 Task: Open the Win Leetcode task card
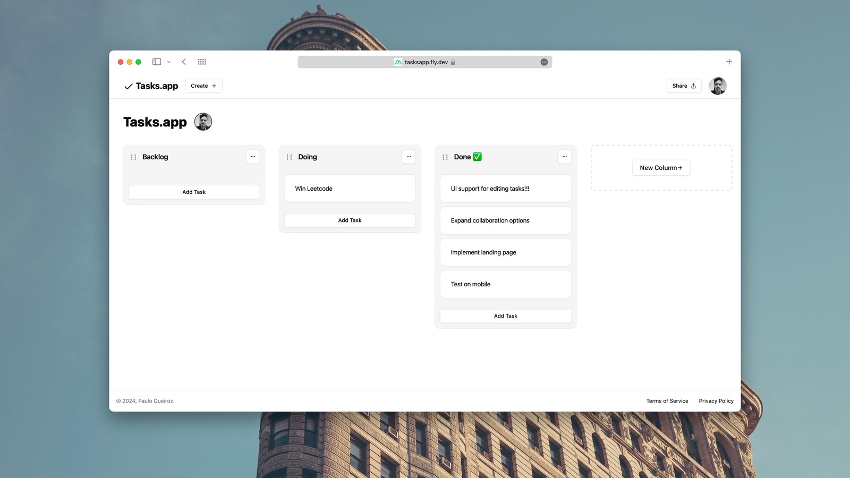[x=350, y=189]
